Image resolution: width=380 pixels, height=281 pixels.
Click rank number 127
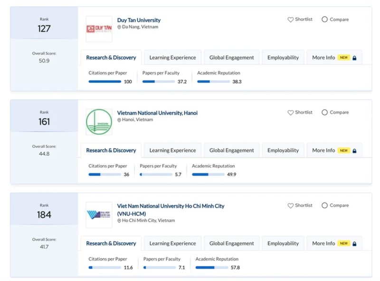44,29
